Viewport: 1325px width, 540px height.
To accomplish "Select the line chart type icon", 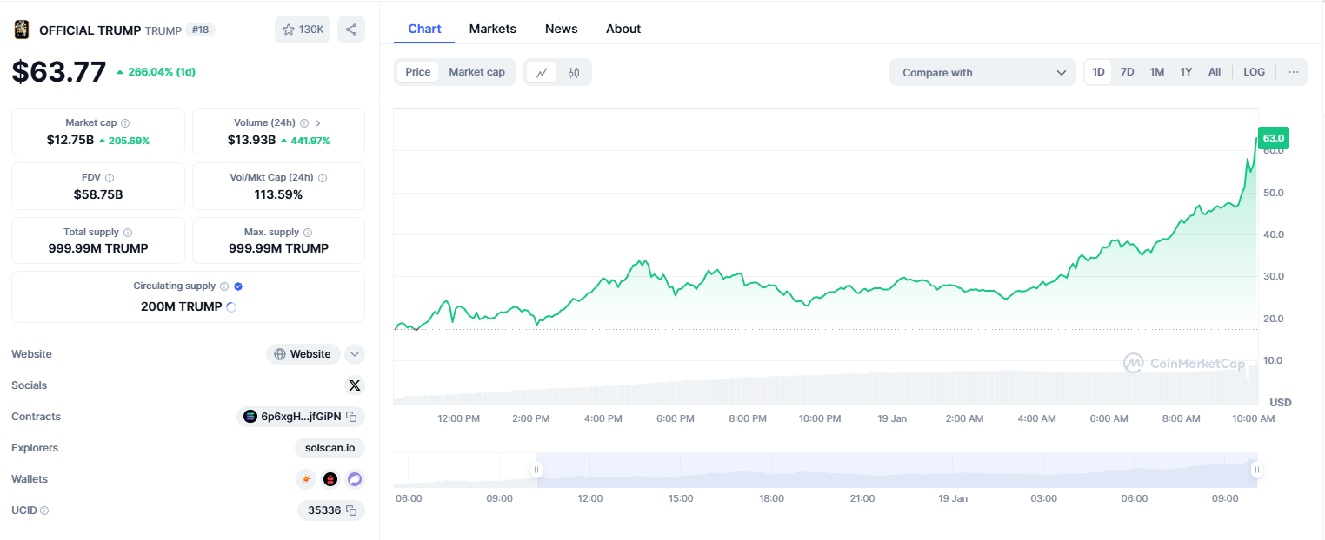I will [542, 72].
